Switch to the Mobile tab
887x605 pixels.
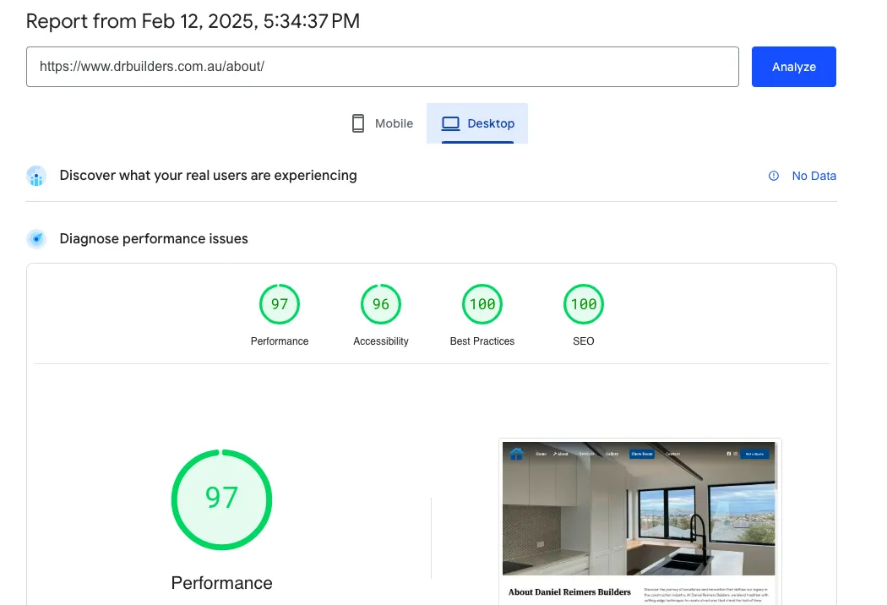[x=382, y=123]
